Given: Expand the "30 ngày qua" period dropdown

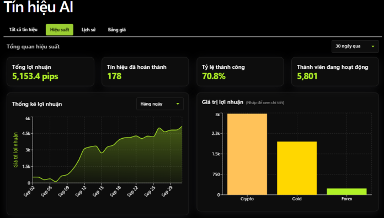Looking at the screenshot, I should pyautogui.click(x=355, y=46).
